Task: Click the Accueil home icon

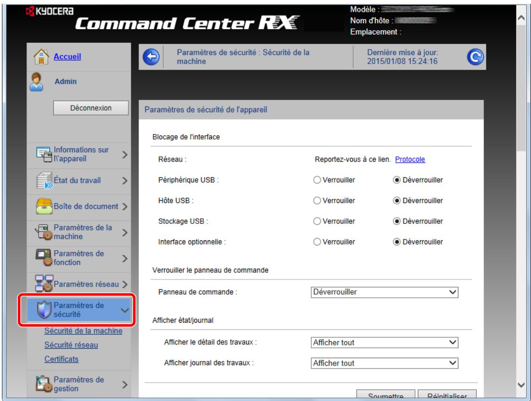Action: (x=41, y=57)
